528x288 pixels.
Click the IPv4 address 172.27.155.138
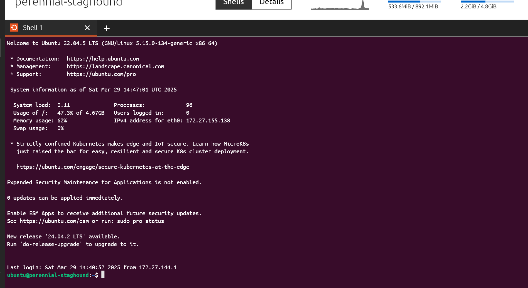point(208,120)
